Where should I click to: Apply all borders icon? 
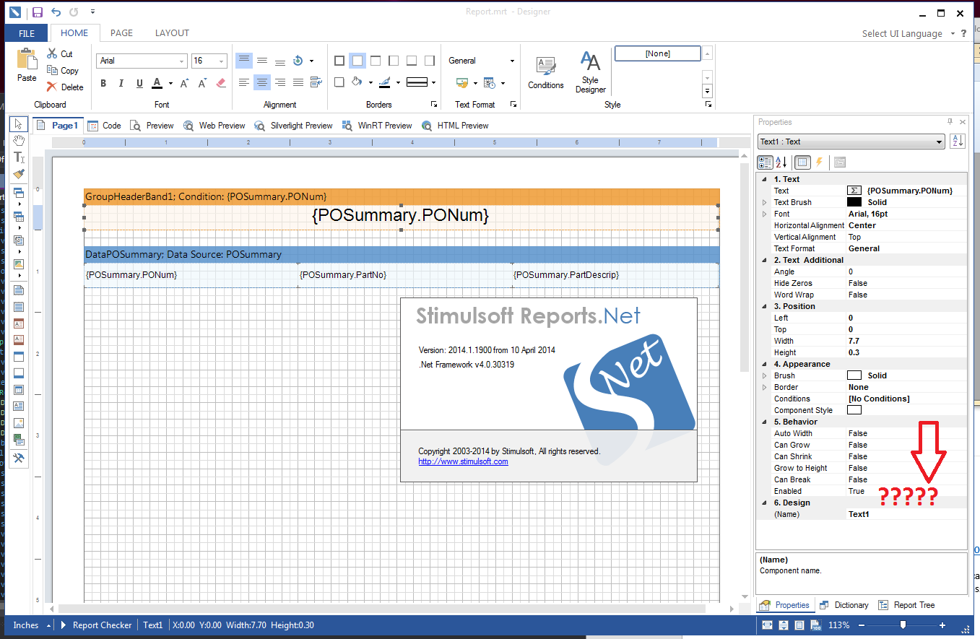339,61
